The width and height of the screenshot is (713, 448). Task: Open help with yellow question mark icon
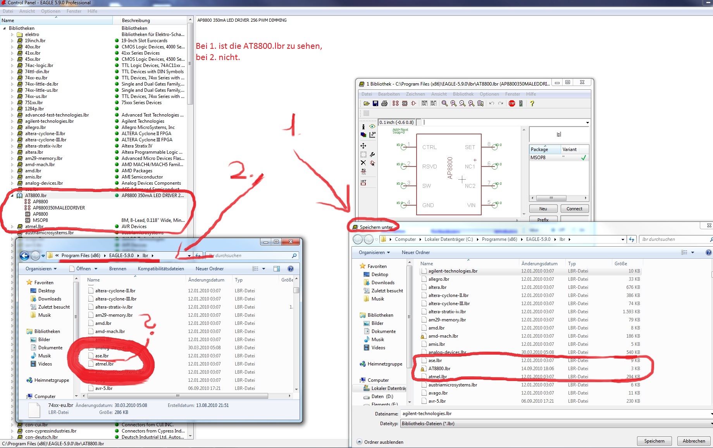coord(532,103)
